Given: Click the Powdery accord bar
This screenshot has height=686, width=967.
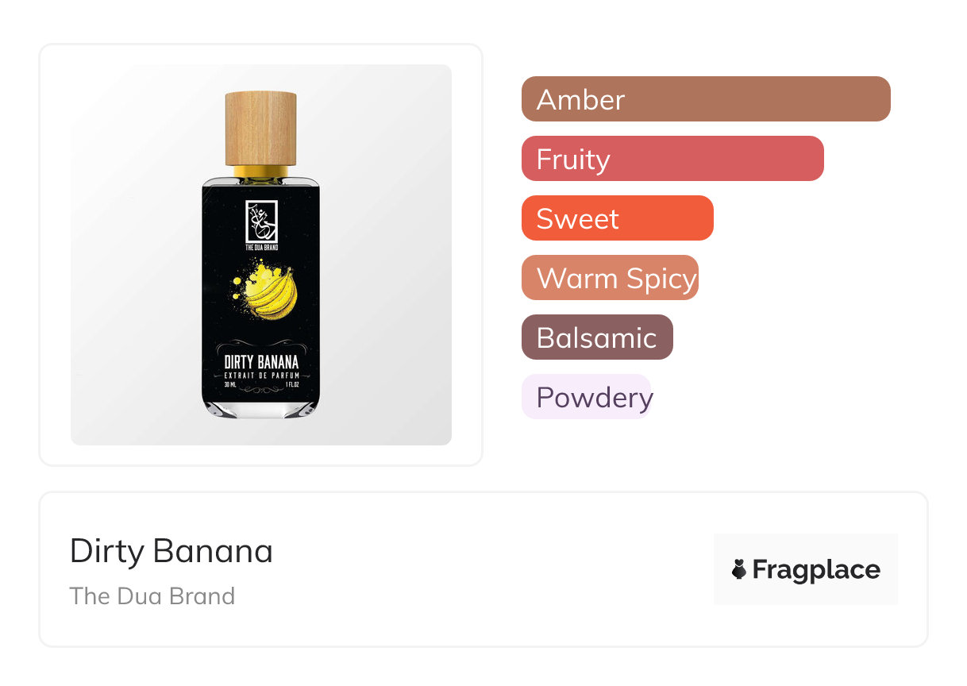Looking at the screenshot, I should (586, 397).
